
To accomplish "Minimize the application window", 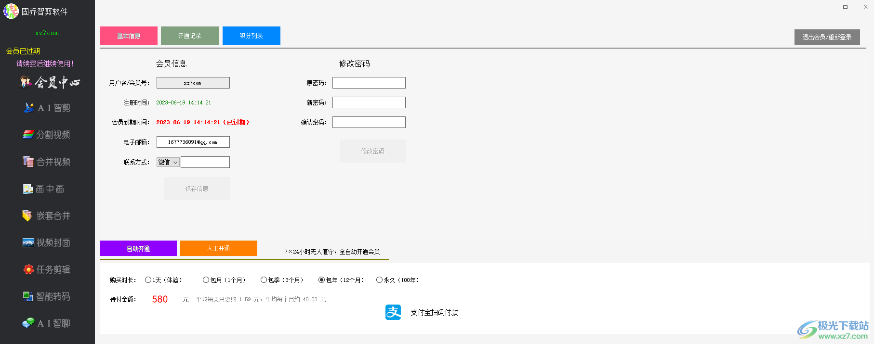I will [x=826, y=7].
